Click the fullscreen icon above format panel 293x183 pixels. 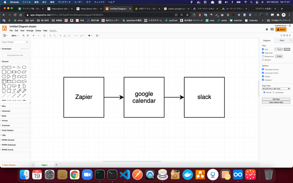284,35
